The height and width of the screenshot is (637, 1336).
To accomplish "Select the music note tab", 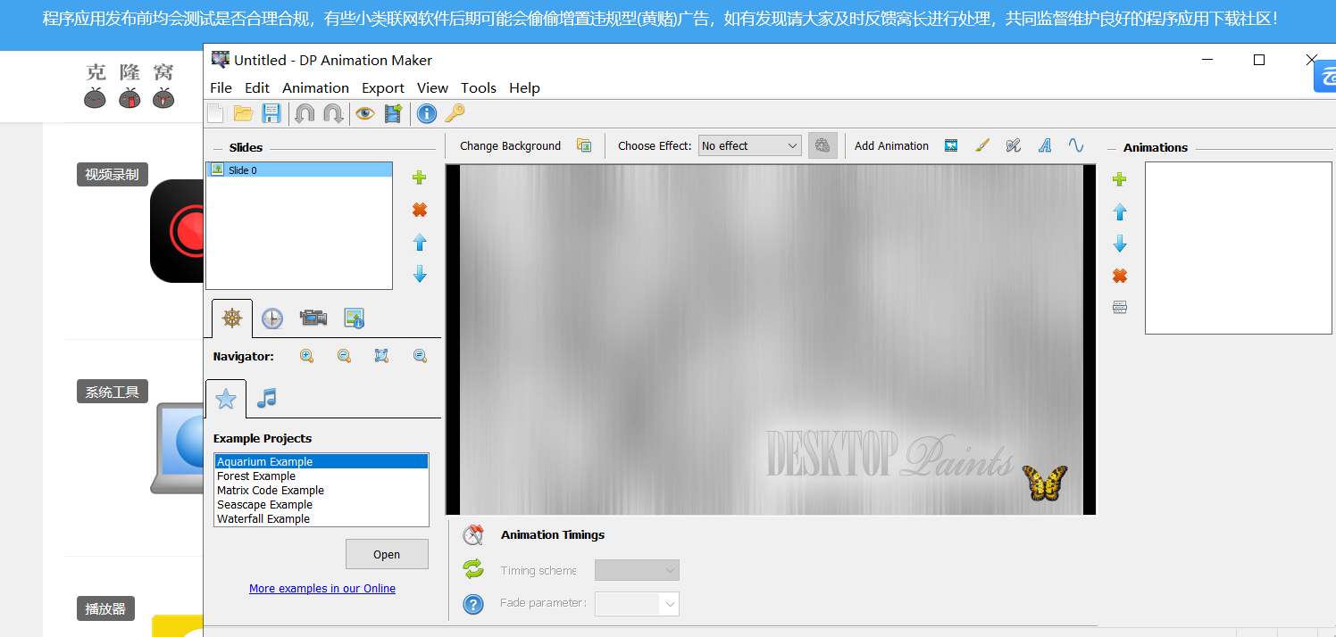I will [x=266, y=398].
